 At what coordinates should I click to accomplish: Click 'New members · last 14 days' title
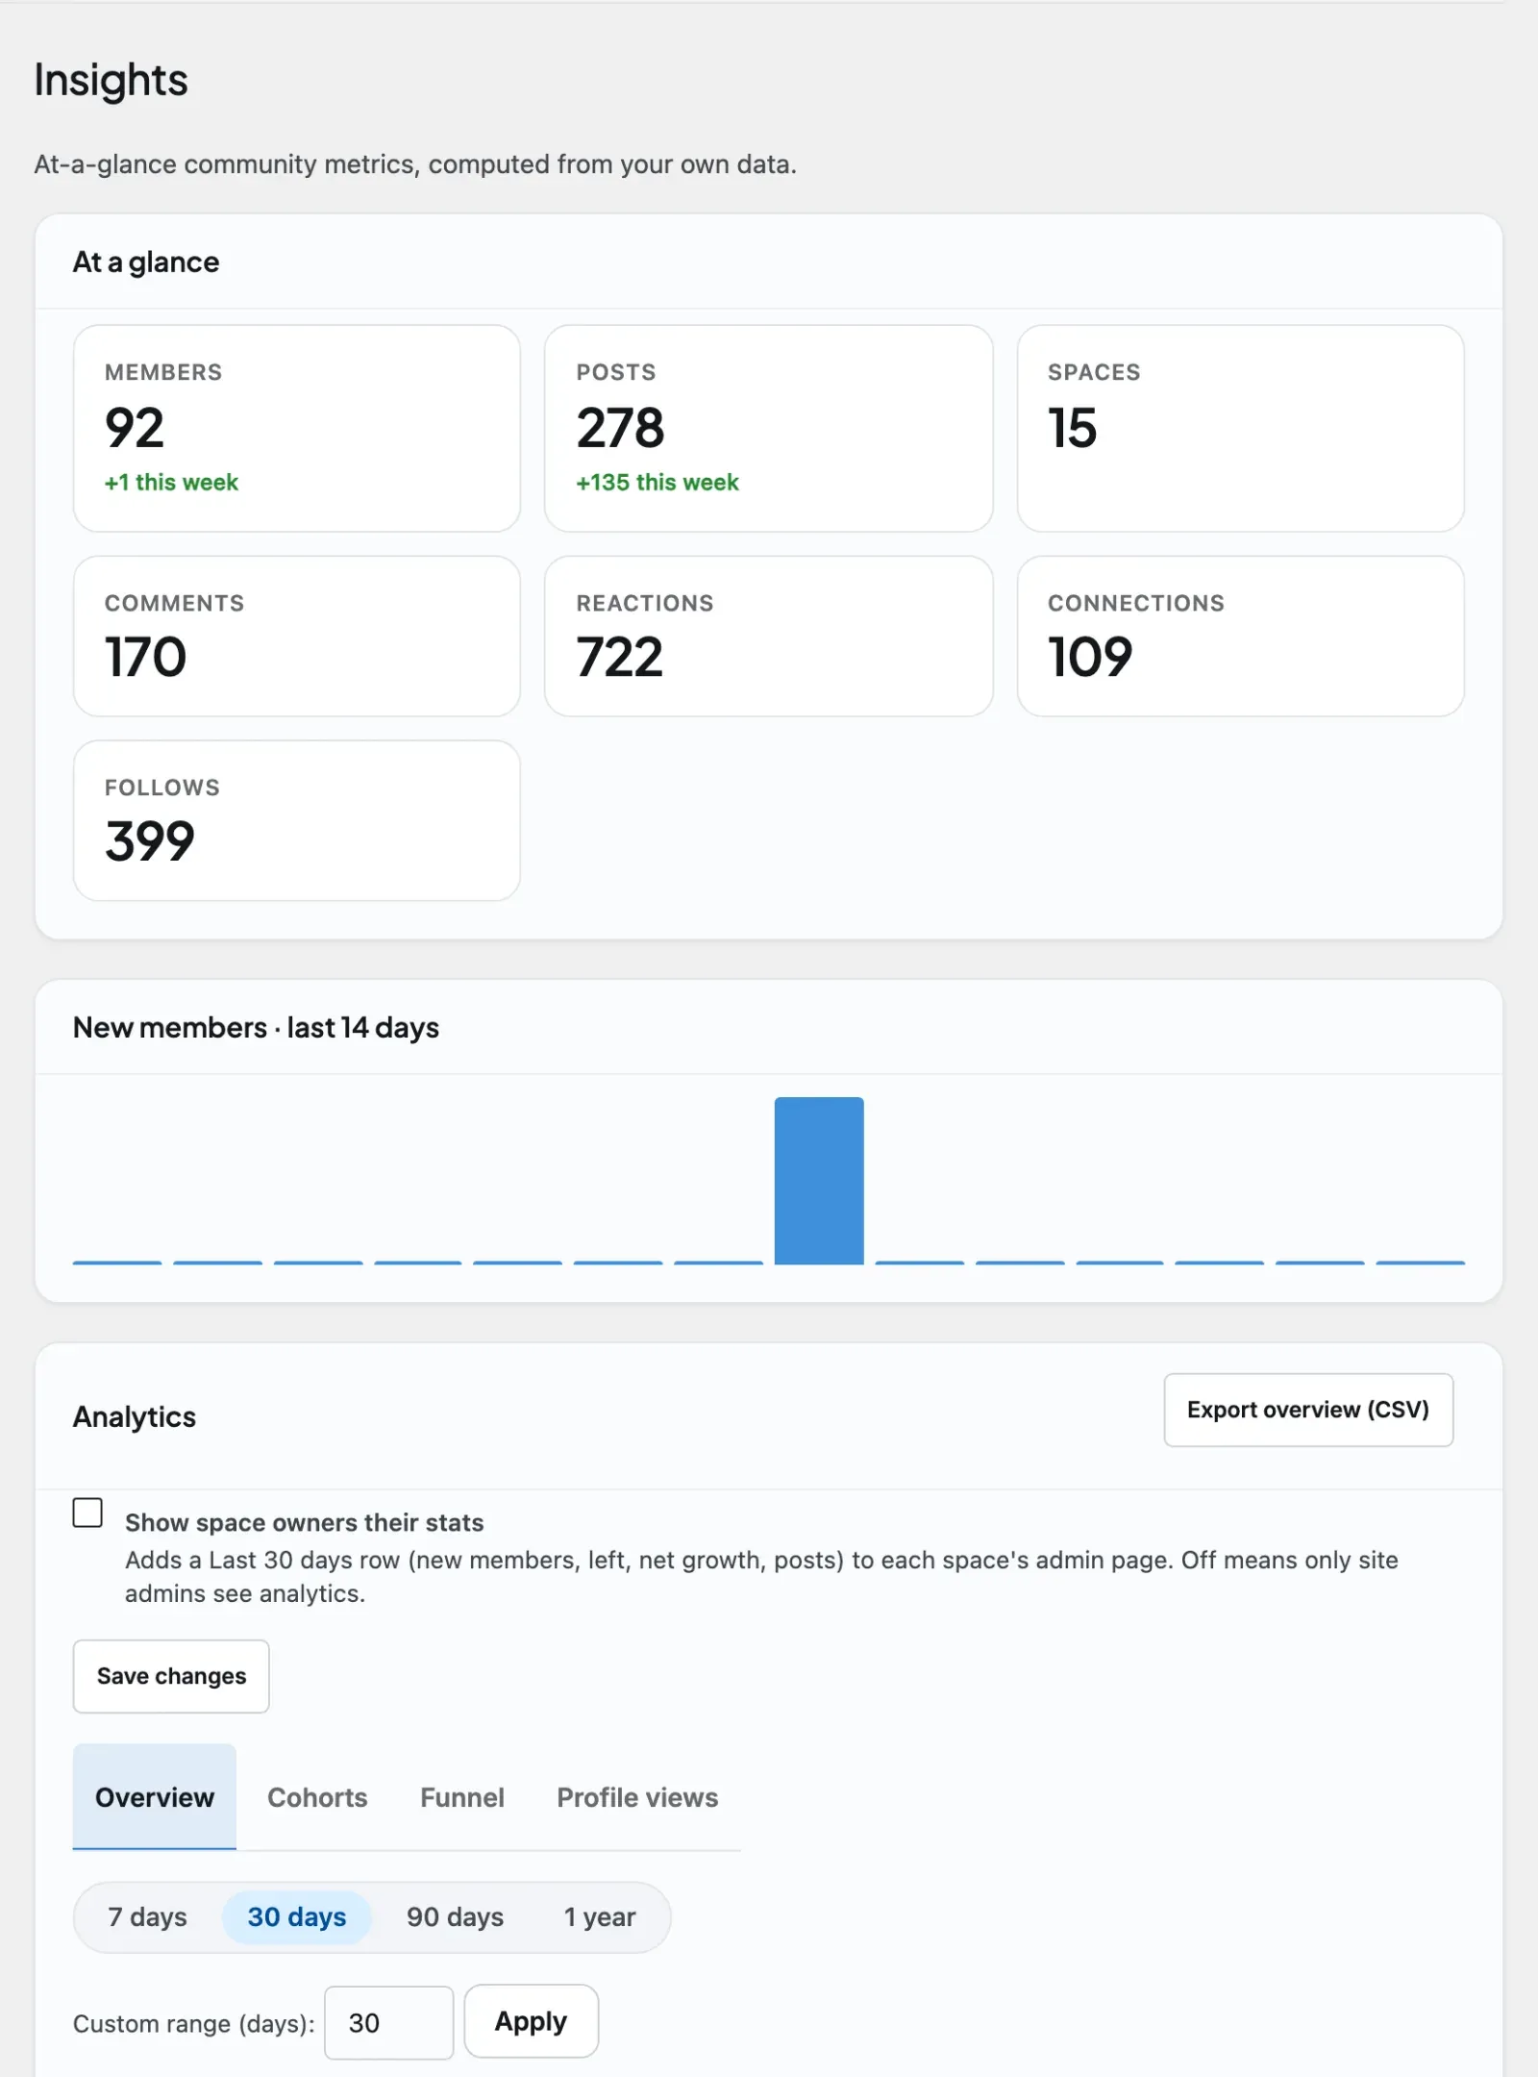click(x=256, y=1028)
